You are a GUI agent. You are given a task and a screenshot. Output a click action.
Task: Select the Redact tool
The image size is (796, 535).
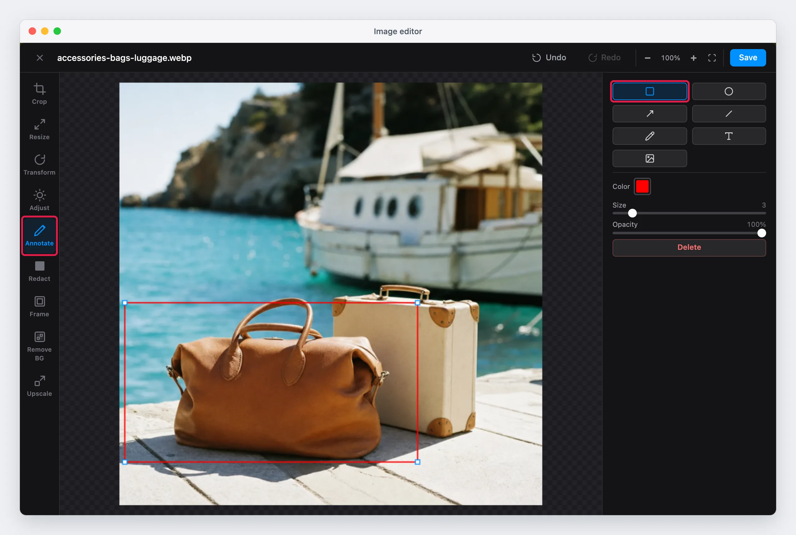[39, 271]
